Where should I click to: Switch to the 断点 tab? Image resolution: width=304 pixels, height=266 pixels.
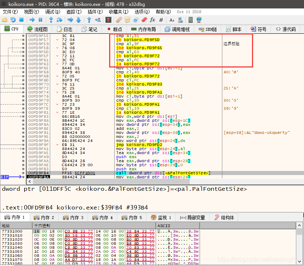pyautogui.click(x=115, y=29)
